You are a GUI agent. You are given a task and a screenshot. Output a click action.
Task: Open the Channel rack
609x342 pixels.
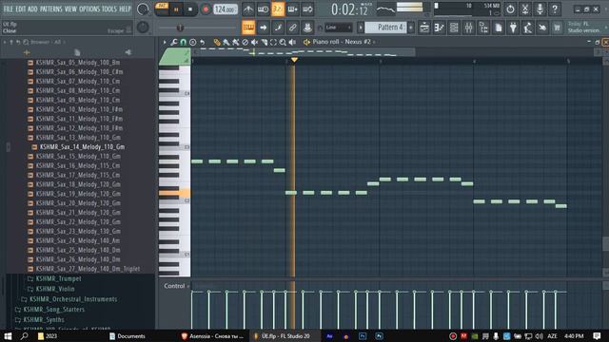[454, 28]
